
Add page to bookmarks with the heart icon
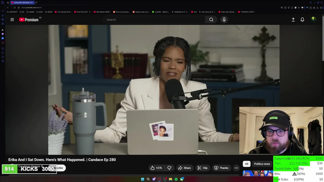[x=302, y=8]
